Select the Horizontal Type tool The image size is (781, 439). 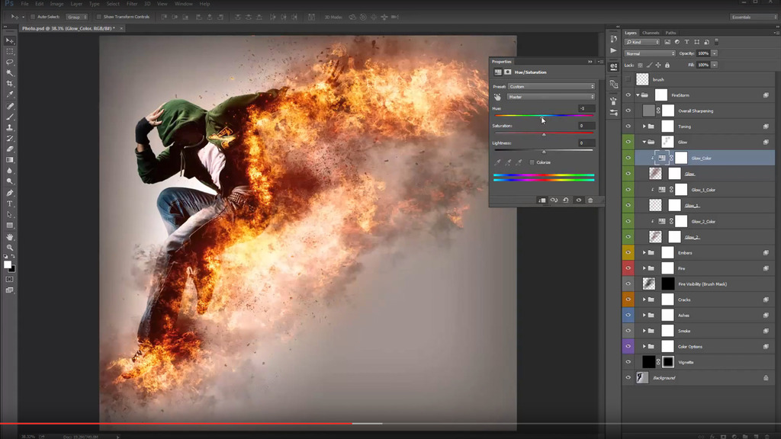[x=9, y=203]
